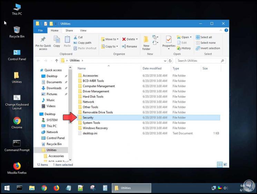
Task: Open the Move to dropdown
Action: pos(110,39)
